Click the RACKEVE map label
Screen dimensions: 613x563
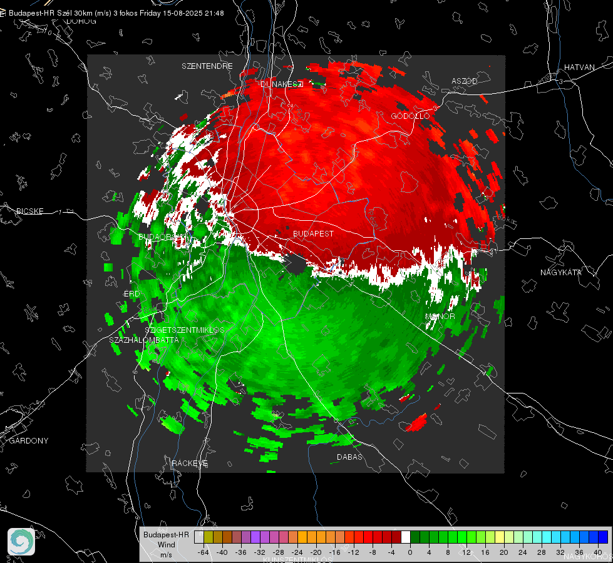(x=190, y=464)
